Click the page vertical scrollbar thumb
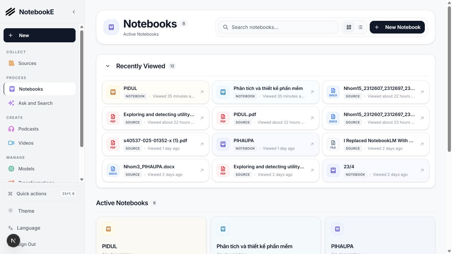 pyautogui.click(x=449, y=79)
